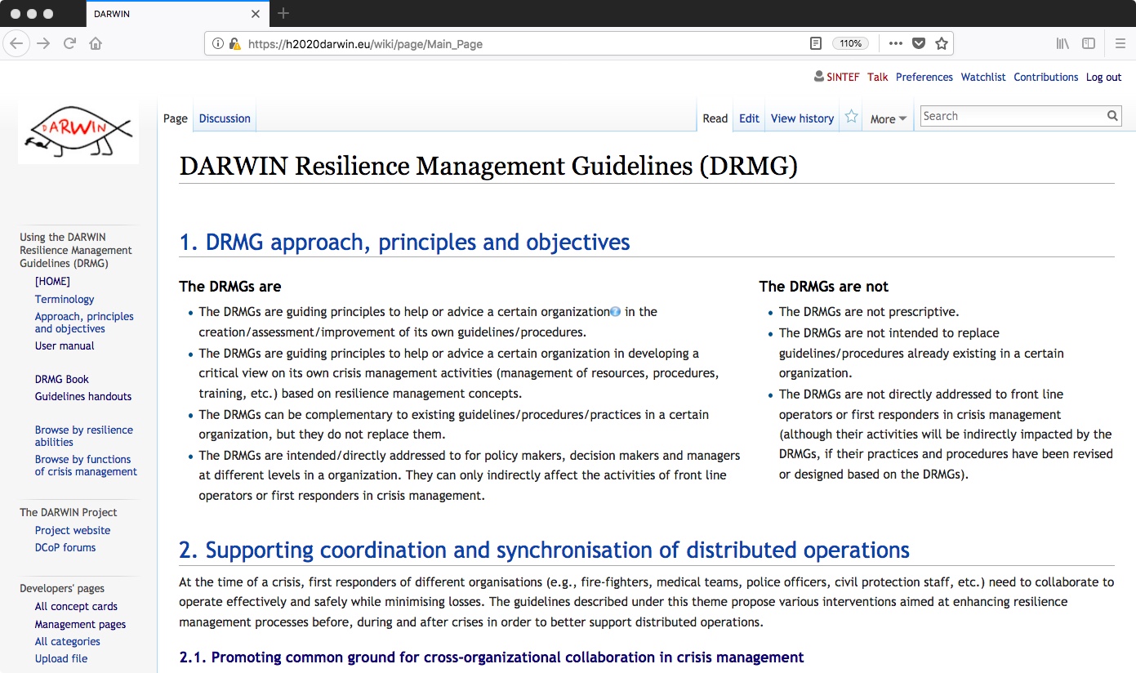The image size is (1136, 673).
Task: Open the reader view icon in address bar
Action: (x=815, y=44)
